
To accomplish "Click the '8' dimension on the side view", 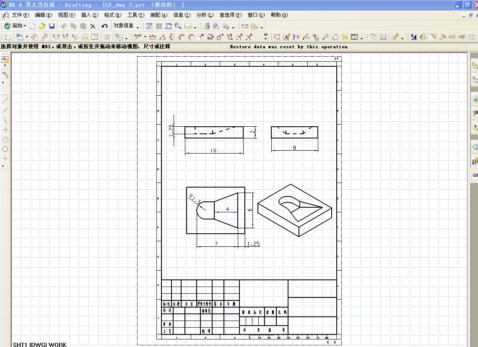I will pyautogui.click(x=294, y=148).
